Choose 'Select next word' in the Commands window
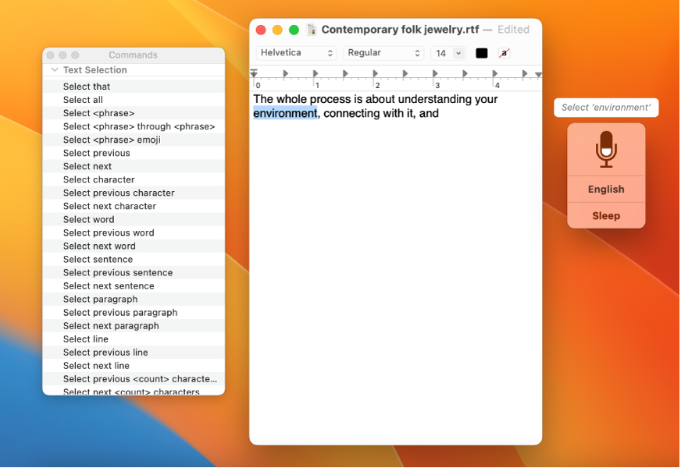This screenshot has height=468, width=681. pos(98,246)
